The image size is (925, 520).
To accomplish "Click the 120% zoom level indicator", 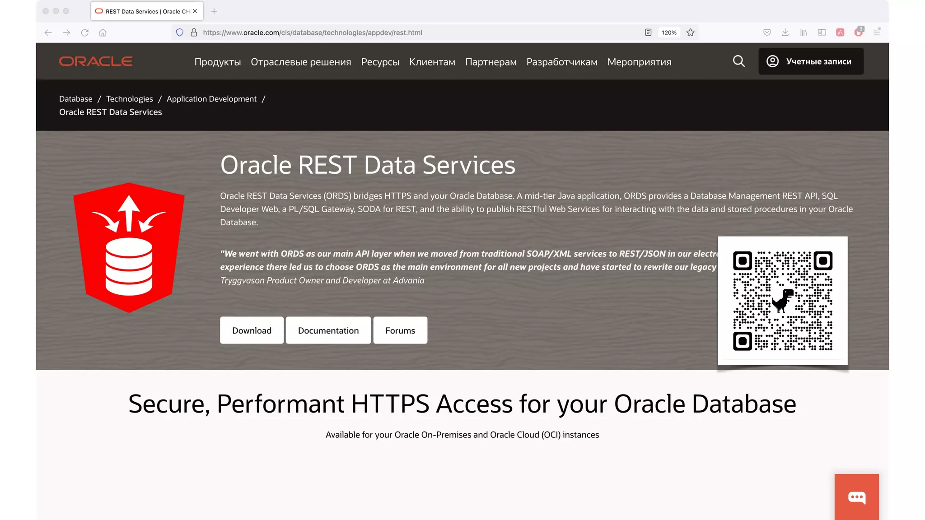I will [x=669, y=32].
